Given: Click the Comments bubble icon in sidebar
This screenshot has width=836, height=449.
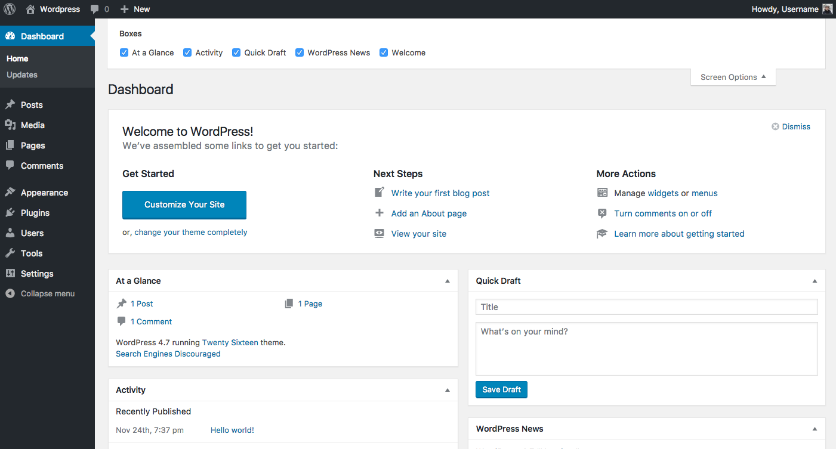Looking at the screenshot, I should pyautogui.click(x=10, y=165).
